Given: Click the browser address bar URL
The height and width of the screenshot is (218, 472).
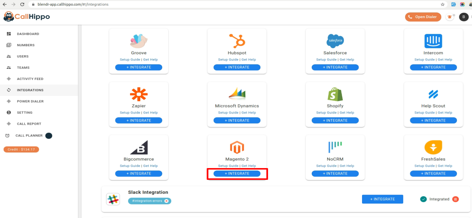Looking at the screenshot, I should [73, 4].
